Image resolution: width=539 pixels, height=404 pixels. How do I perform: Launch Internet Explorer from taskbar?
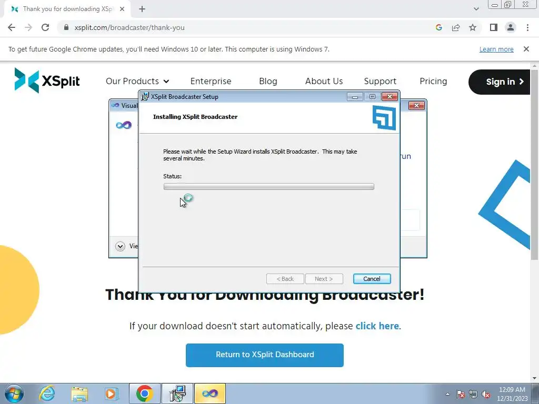pos(47,393)
